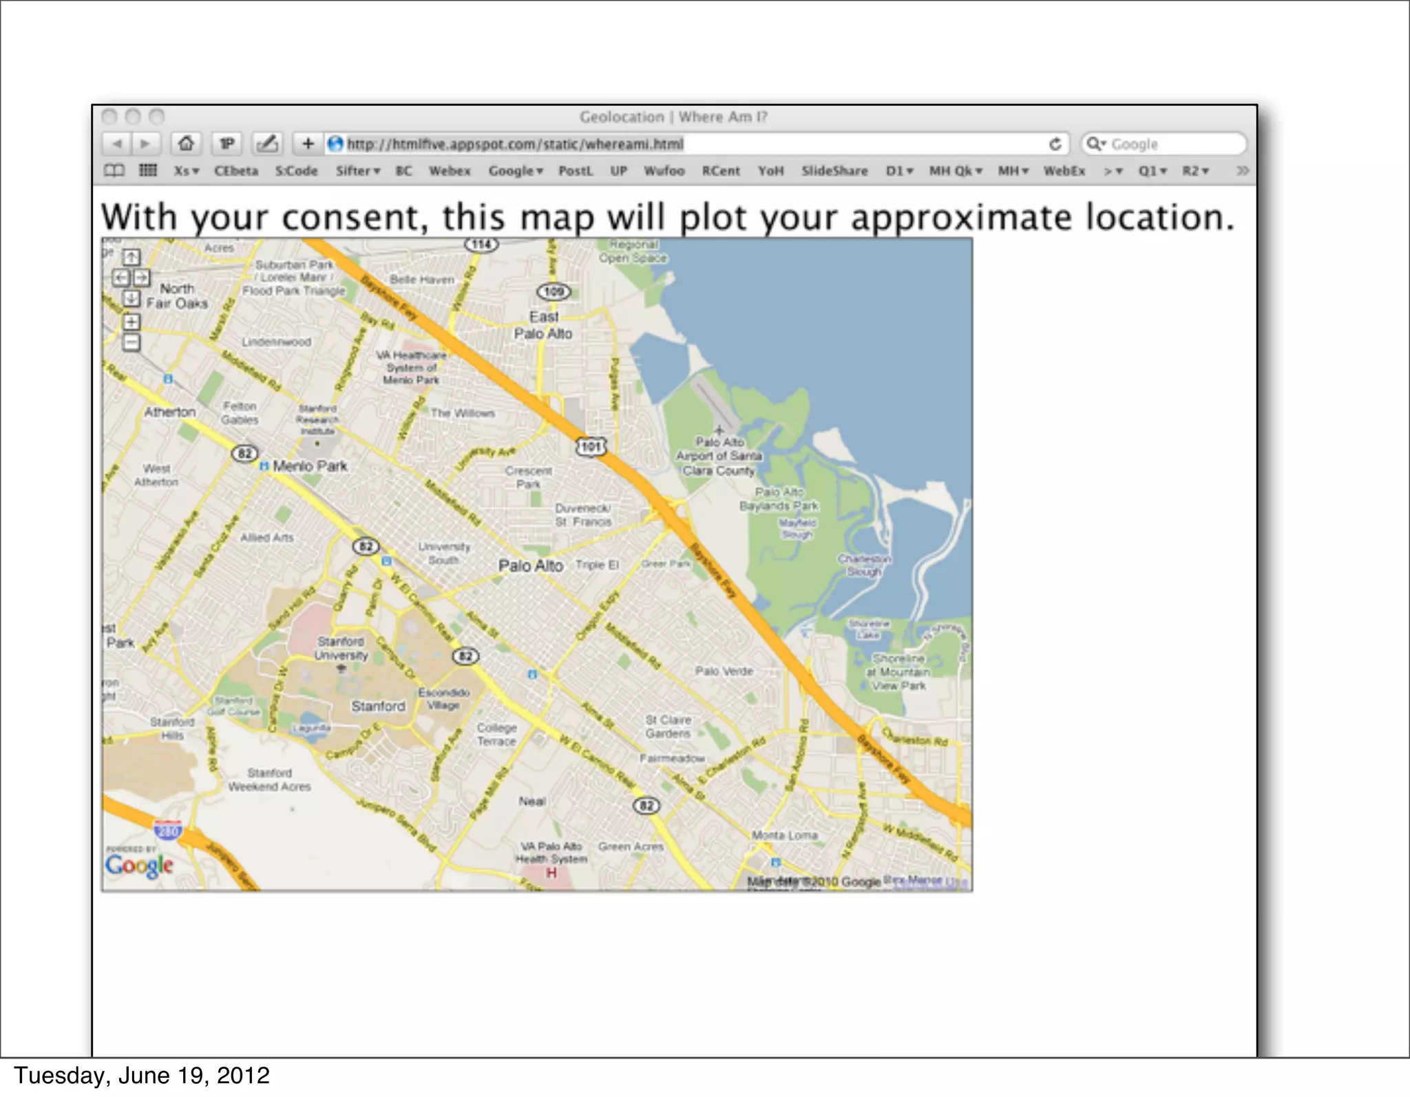Viewport: 1410px width, 1097px height.
Task: Pan the map up with arrow control
Action: point(131,258)
